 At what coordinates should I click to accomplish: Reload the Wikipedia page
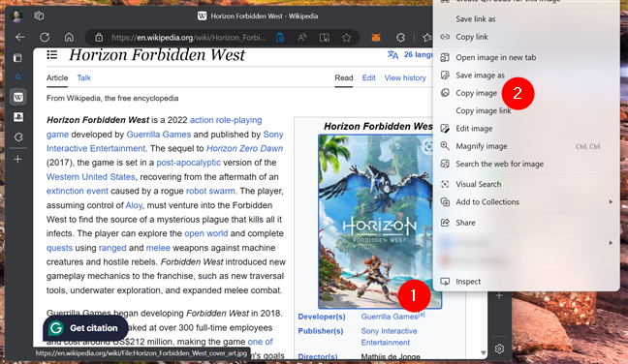pyautogui.click(x=45, y=38)
